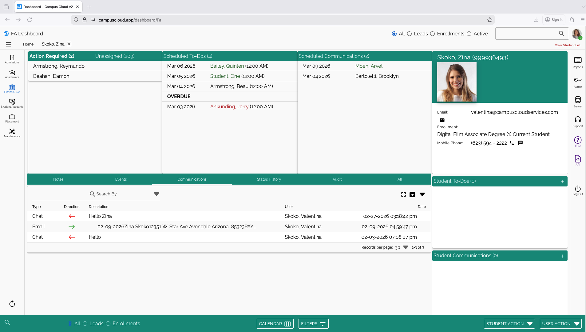Screen dimensions: 586x332
Task: Tap the phone call icon beside mobile number
Action: coord(511,143)
